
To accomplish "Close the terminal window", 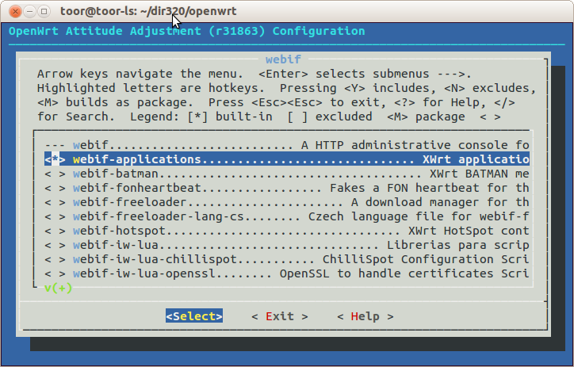I will click(x=15, y=12).
